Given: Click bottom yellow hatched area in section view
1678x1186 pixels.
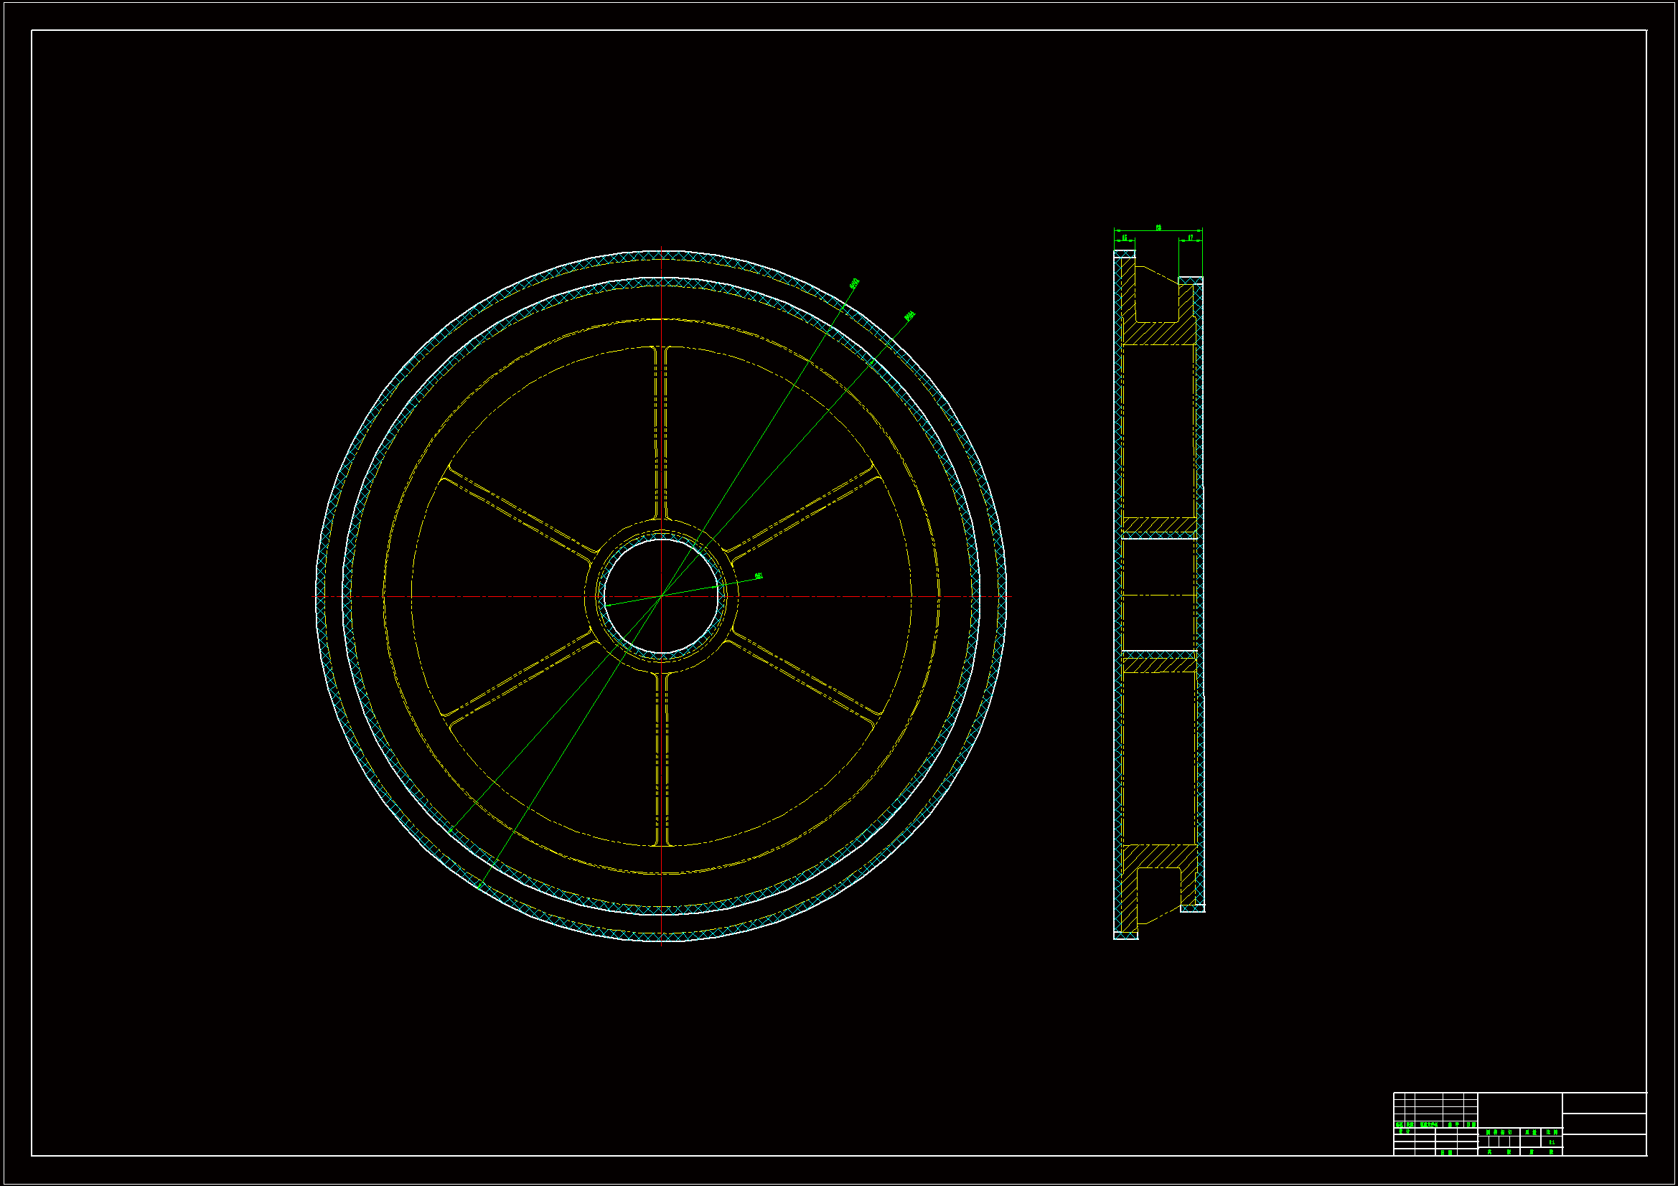Looking at the screenshot, I should [1158, 856].
